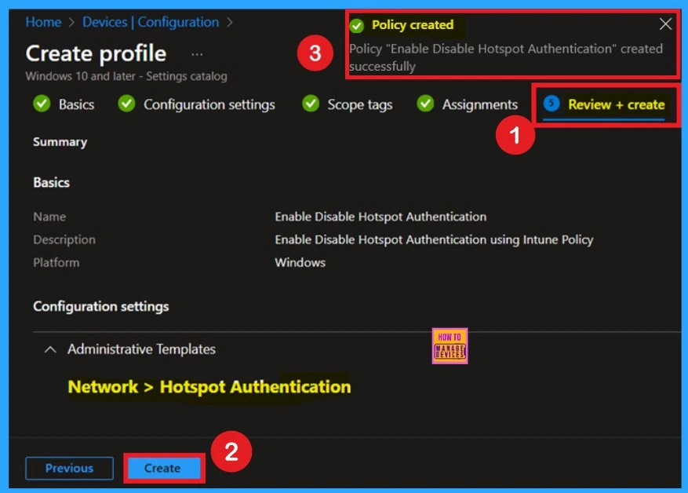Click the green check icon beside Assignments
Image resolution: width=688 pixels, height=493 pixels.
coord(425,104)
